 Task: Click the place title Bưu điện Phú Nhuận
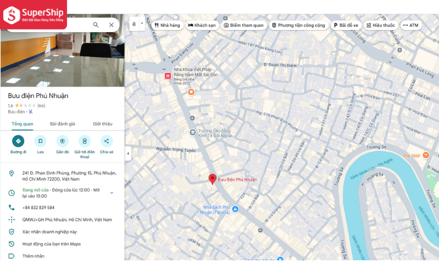[x=38, y=96]
